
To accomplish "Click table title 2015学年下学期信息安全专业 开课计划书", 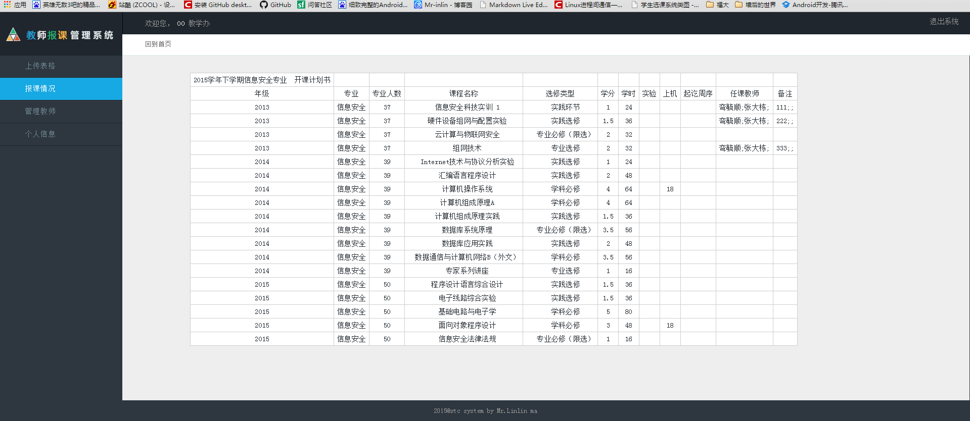I will pyautogui.click(x=262, y=80).
